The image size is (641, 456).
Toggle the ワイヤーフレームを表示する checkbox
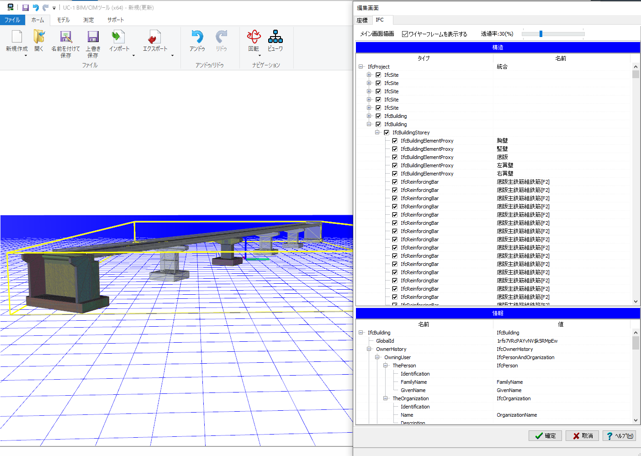(405, 34)
